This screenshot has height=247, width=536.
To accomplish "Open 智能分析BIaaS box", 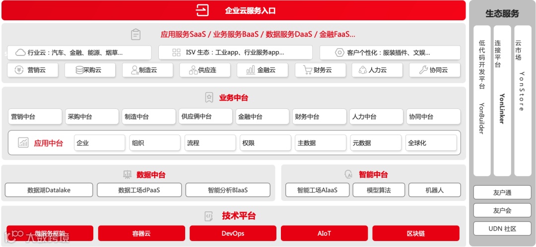I will tap(228, 190).
